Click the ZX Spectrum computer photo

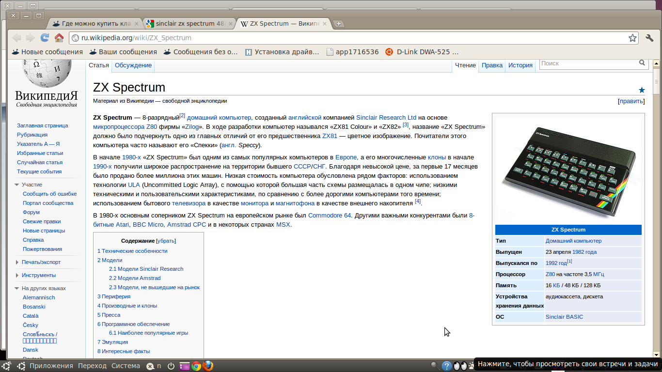(568, 170)
